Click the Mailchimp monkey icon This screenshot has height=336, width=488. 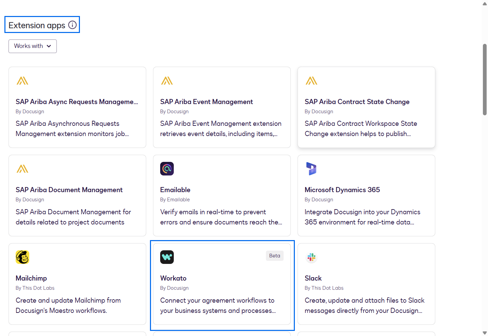(x=22, y=257)
